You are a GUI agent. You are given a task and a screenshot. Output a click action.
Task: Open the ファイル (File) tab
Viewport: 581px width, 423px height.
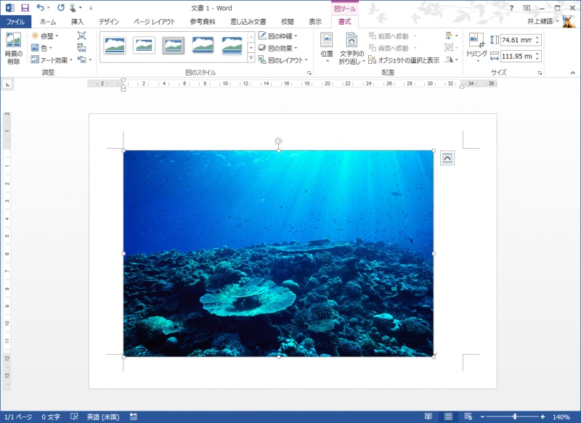tap(15, 22)
